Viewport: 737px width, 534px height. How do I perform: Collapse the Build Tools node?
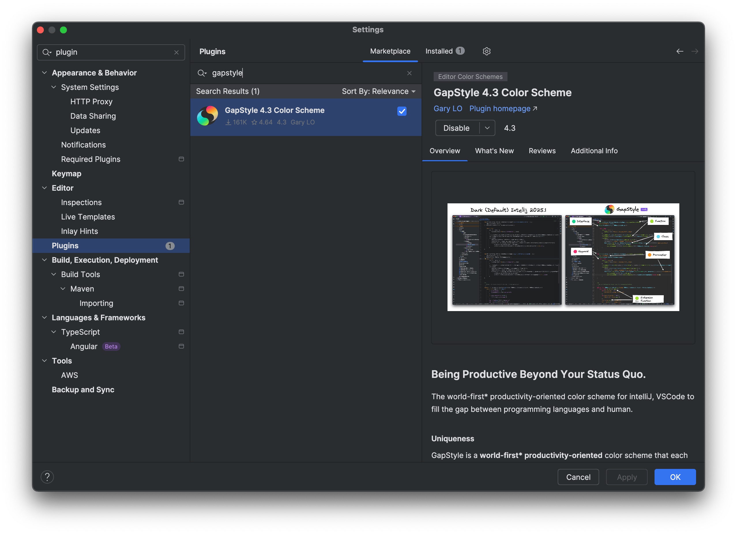click(54, 274)
